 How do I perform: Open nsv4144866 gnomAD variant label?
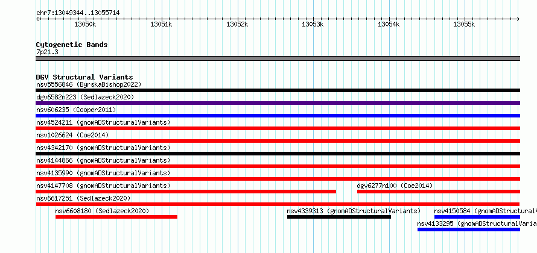tap(103, 160)
